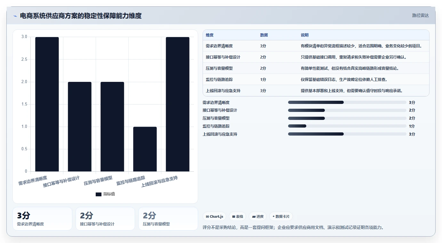This screenshot has width=442, height=243.
Task: Click the 接口幂等与补偿设计 bar in chart
Action: pyautogui.click(x=80, y=127)
